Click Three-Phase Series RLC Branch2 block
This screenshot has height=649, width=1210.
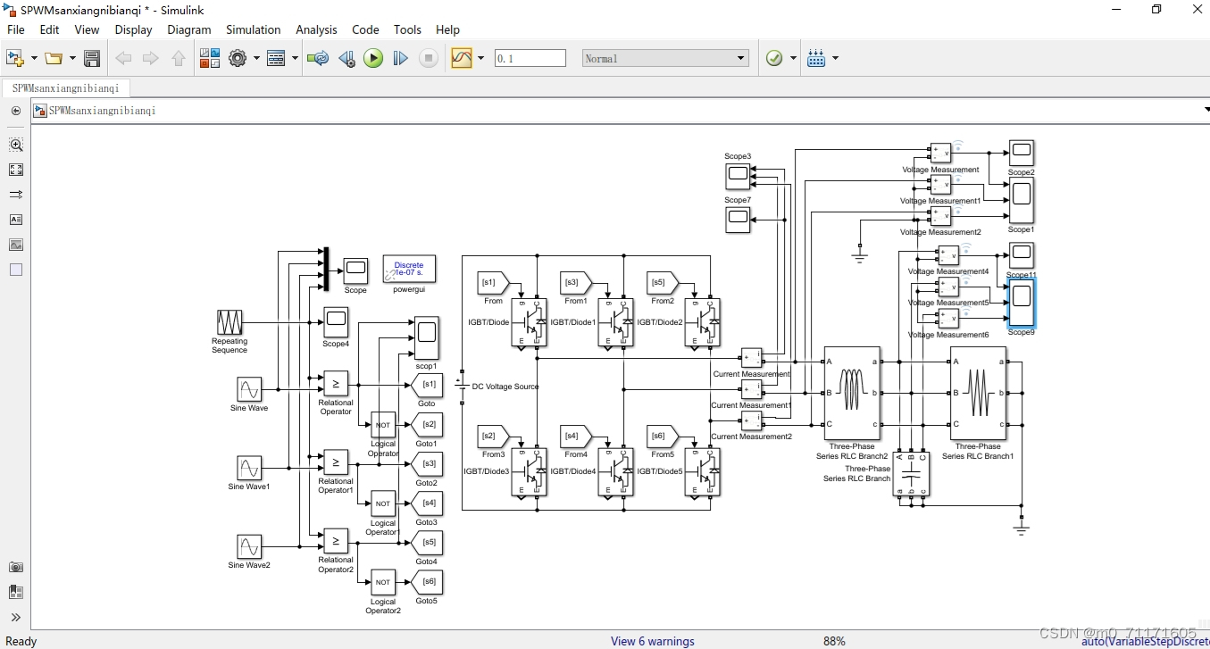pos(852,393)
